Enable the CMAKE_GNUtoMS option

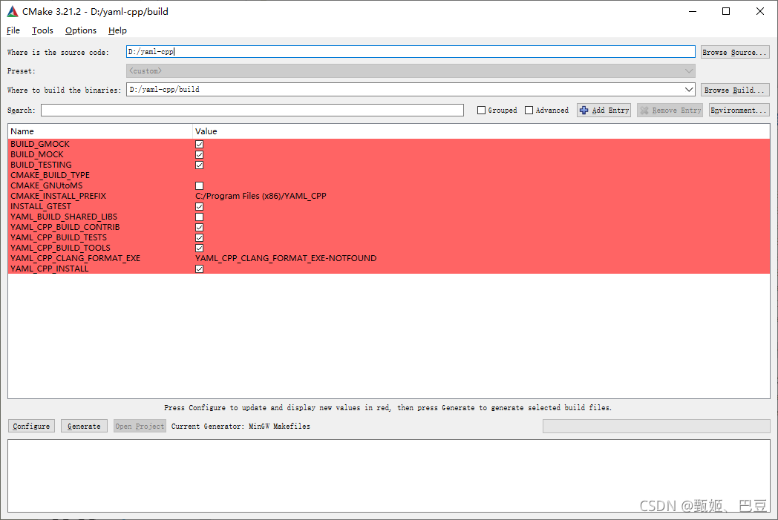click(198, 185)
